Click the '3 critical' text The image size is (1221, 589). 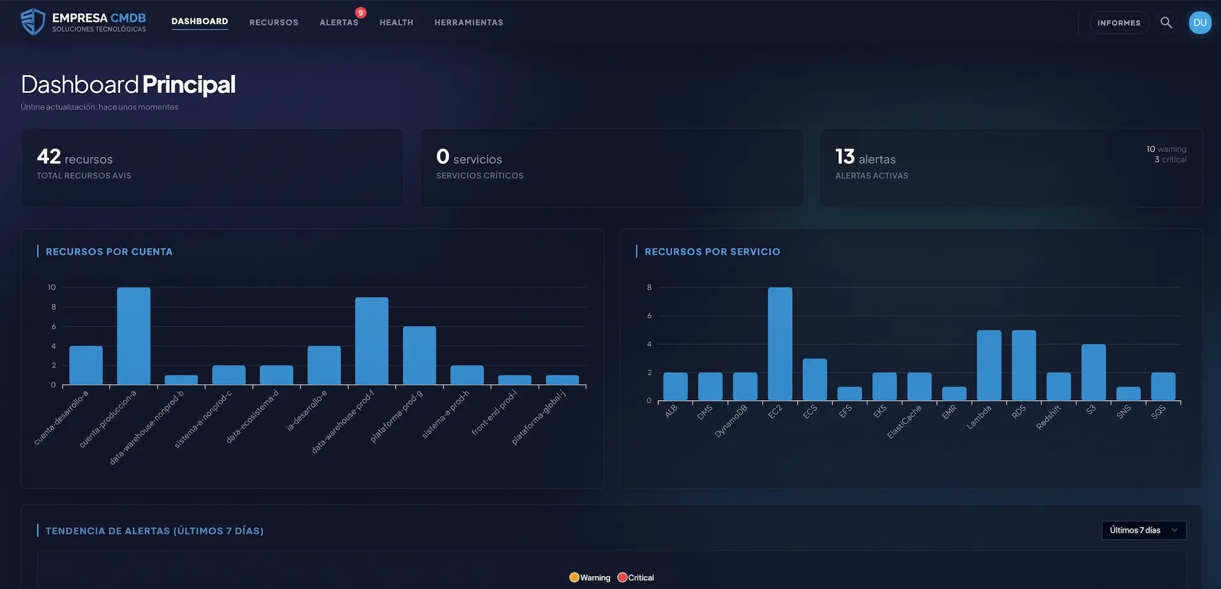[1170, 159]
